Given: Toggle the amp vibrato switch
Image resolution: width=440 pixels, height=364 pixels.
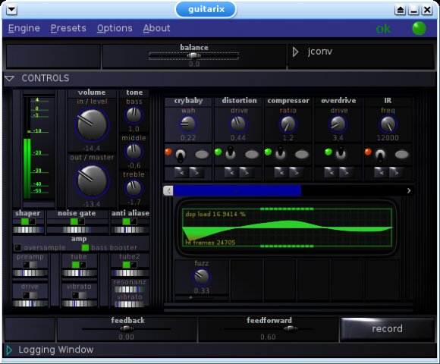Looking at the screenshot, I should click(79, 295).
